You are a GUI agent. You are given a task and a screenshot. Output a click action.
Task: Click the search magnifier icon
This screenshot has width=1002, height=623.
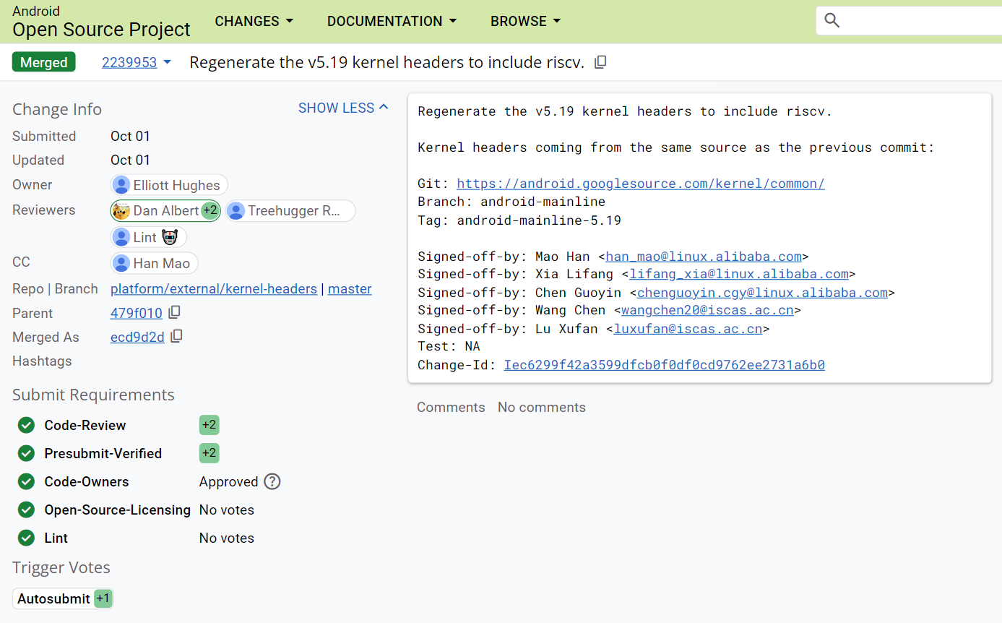click(x=832, y=21)
